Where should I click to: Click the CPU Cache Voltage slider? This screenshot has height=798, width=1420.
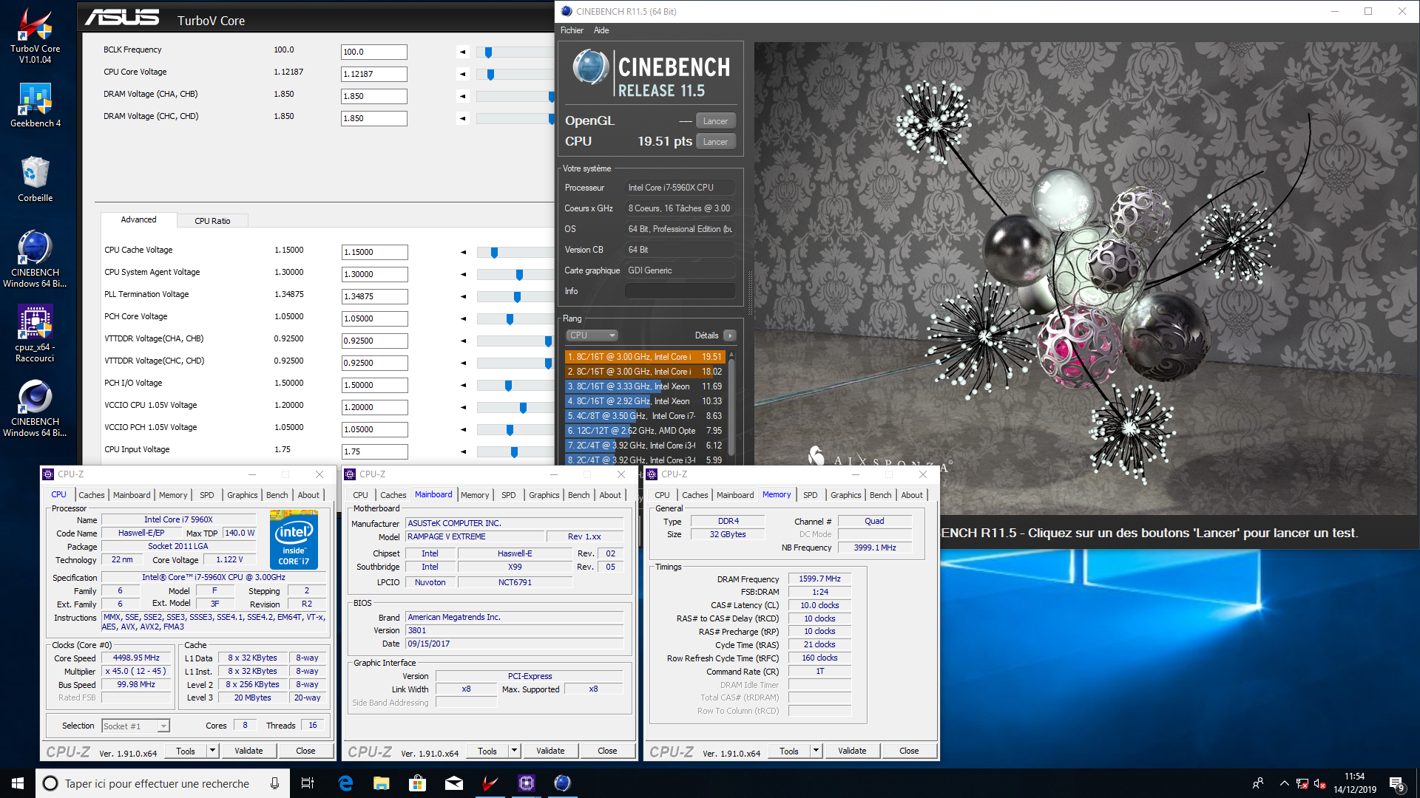495,253
